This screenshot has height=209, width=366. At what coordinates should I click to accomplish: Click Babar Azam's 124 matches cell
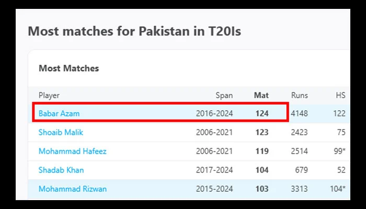pyautogui.click(x=262, y=113)
